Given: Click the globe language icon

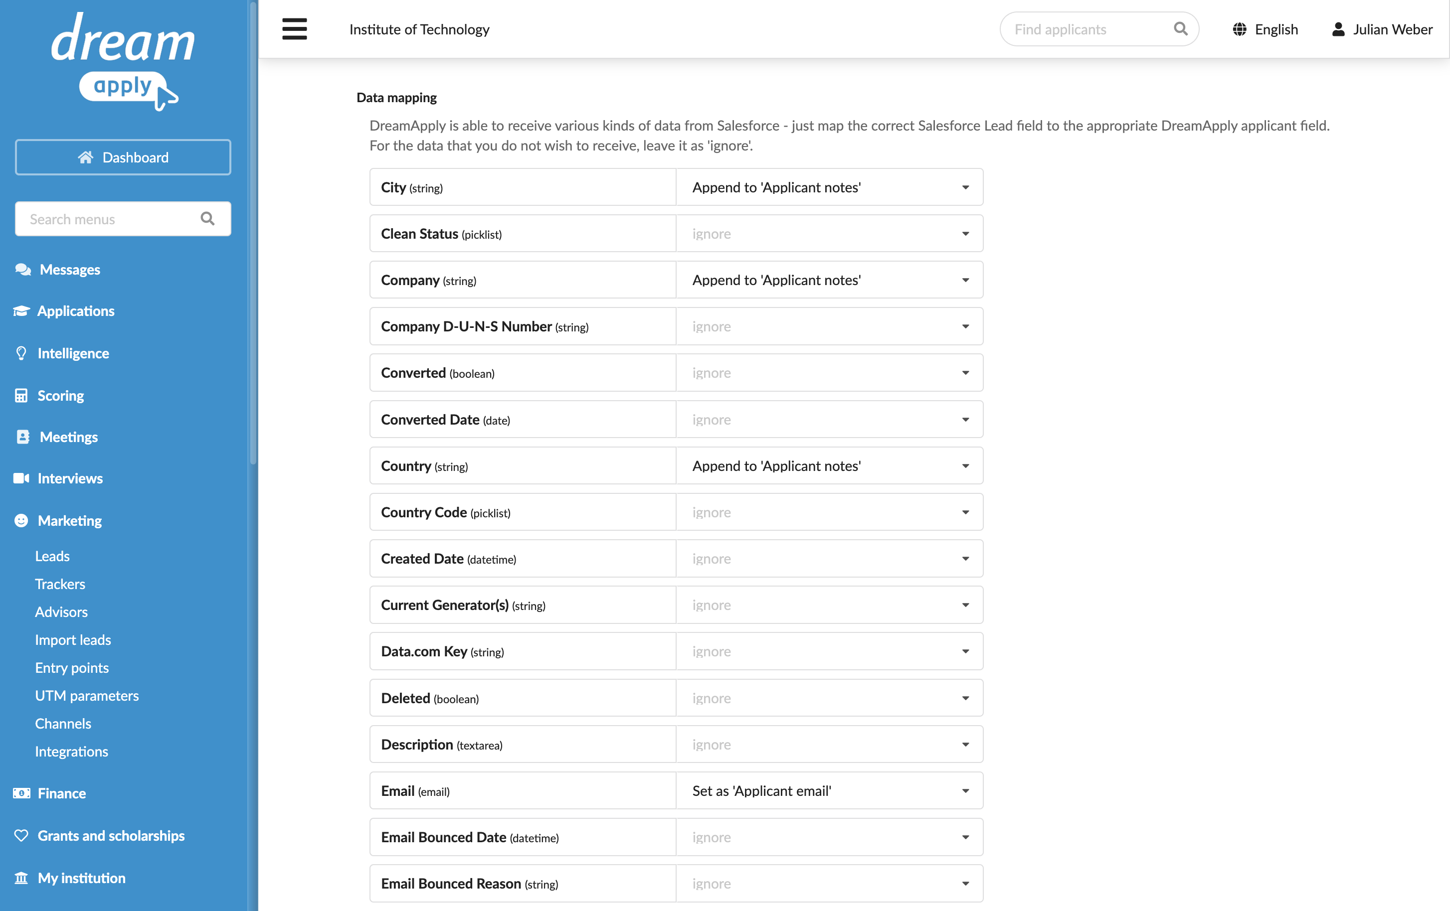Looking at the screenshot, I should (x=1239, y=29).
